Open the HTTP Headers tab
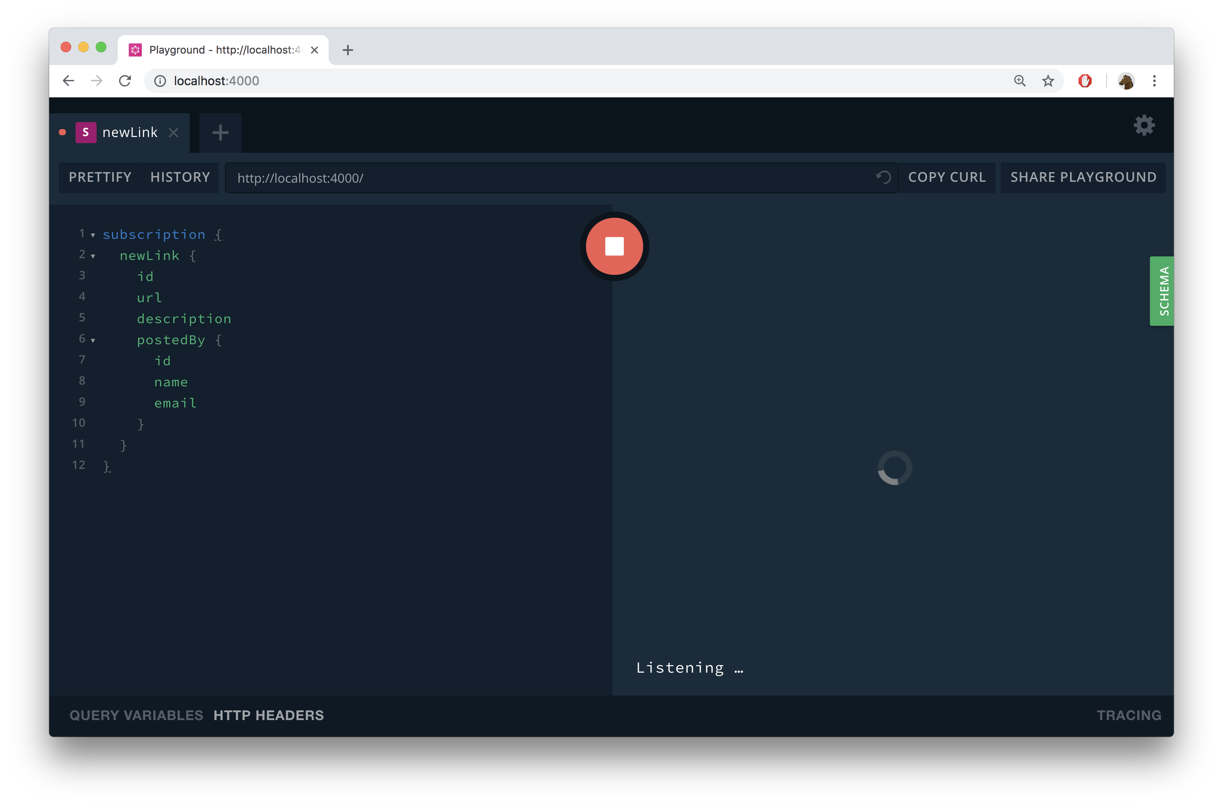The width and height of the screenshot is (1223, 807). [268, 715]
